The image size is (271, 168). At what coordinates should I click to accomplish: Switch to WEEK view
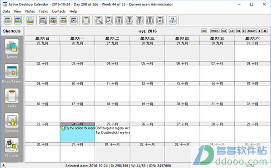pyautogui.click(x=215, y=31)
